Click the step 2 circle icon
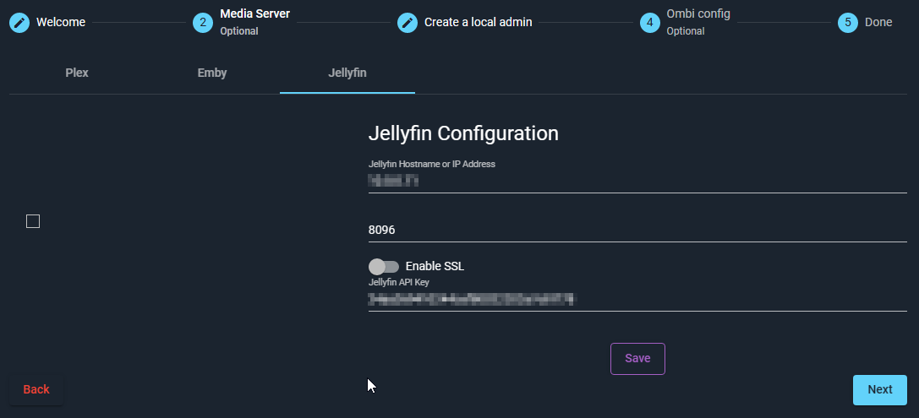 tap(203, 22)
